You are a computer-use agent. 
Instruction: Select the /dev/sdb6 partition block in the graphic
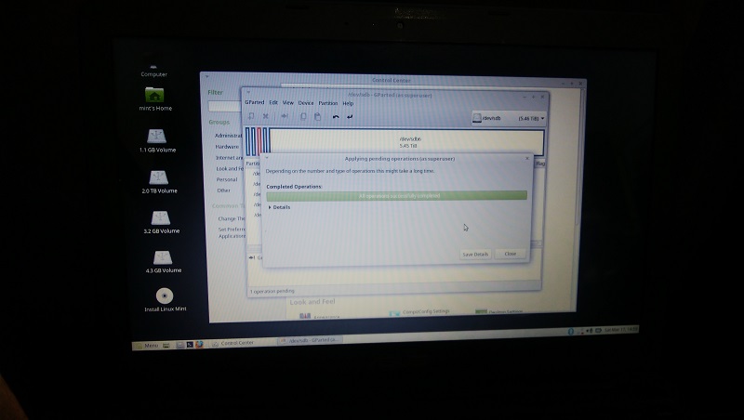point(407,142)
